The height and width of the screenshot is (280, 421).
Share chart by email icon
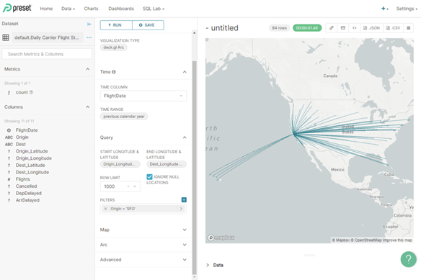point(343,28)
